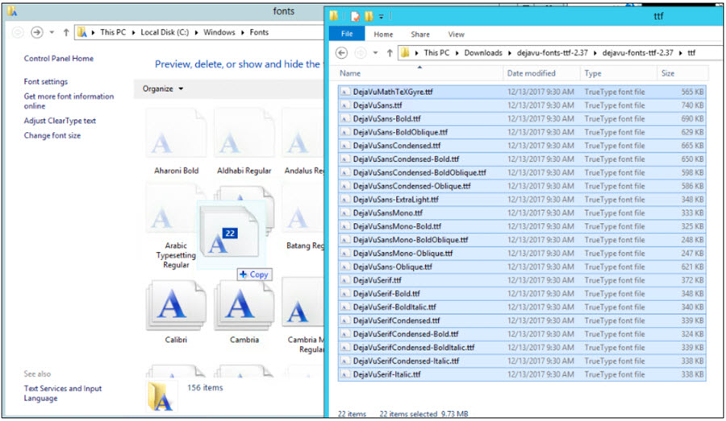
Task: Select the Aharoni Bold font icon
Action: coord(176,143)
